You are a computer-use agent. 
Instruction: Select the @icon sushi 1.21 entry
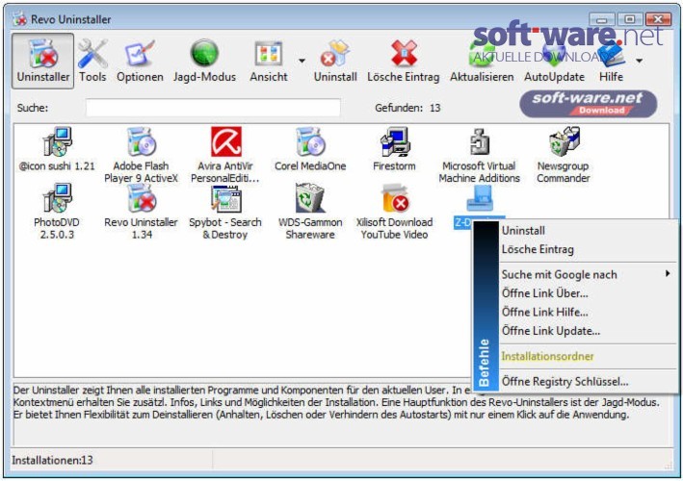point(57,149)
